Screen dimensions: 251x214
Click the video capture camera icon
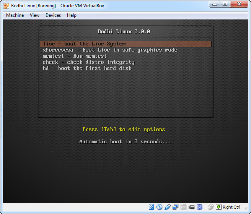[x=191, y=207]
